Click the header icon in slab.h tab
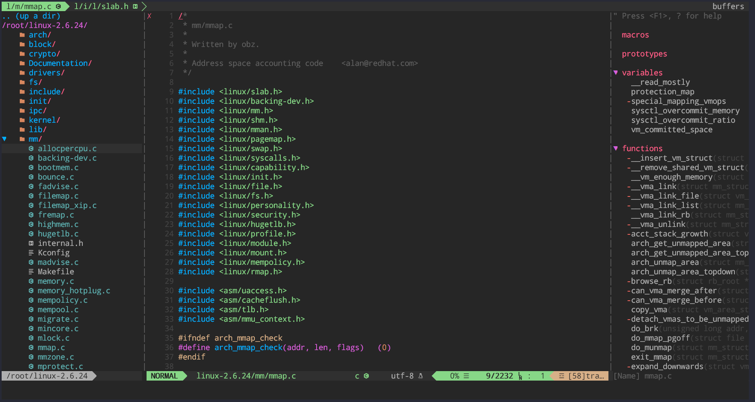The height and width of the screenshot is (402, 755). click(x=135, y=7)
